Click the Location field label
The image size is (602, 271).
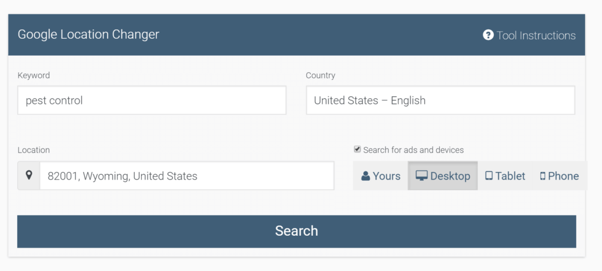tap(34, 150)
